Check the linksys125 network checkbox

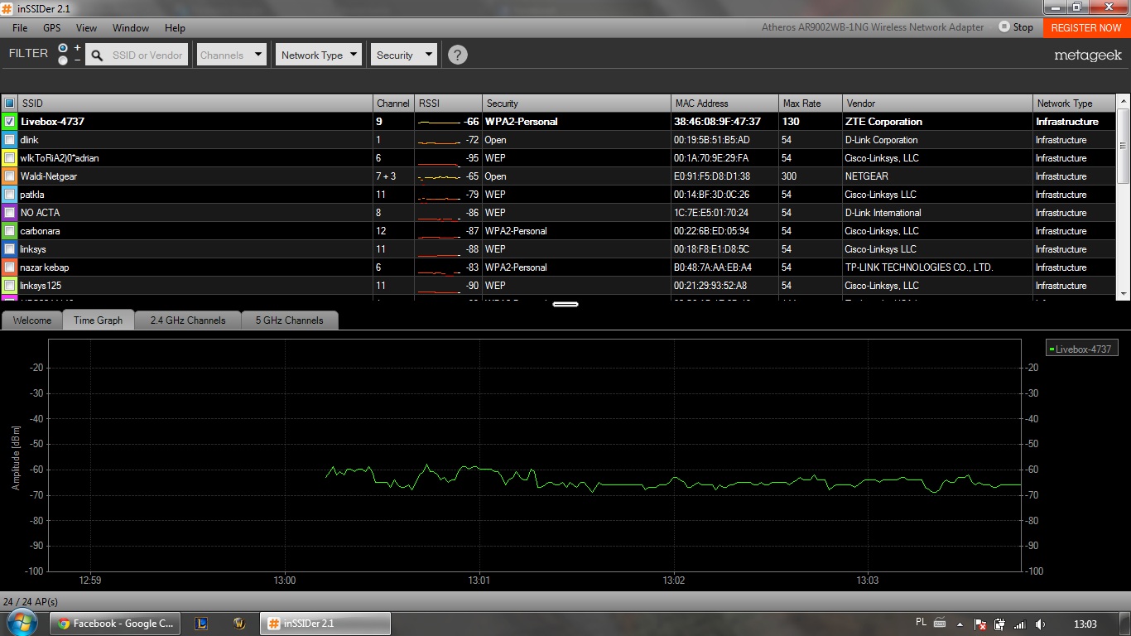pyautogui.click(x=9, y=286)
